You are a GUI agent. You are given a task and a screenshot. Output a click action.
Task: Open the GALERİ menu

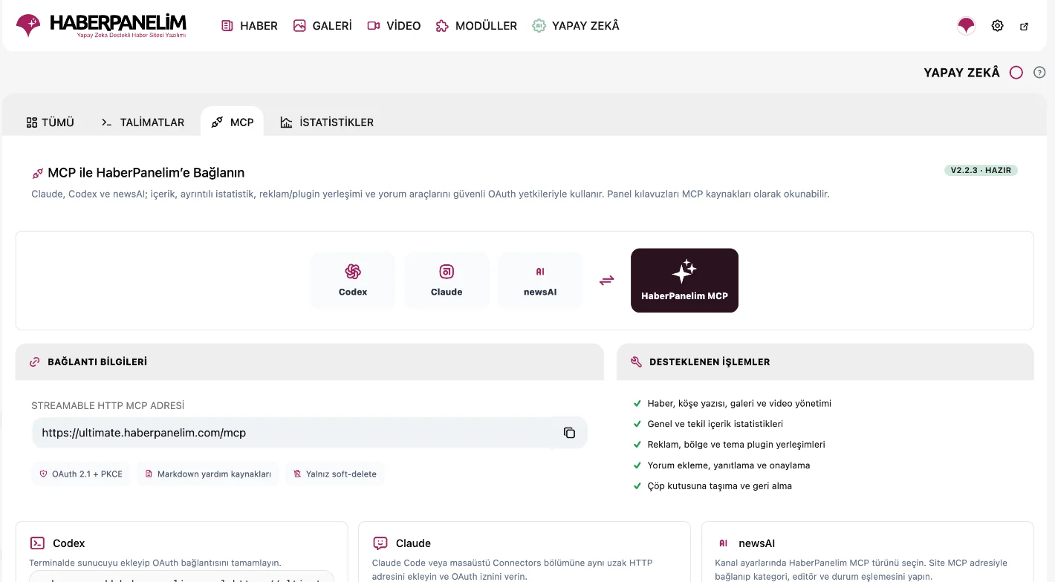click(x=322, y=26)
